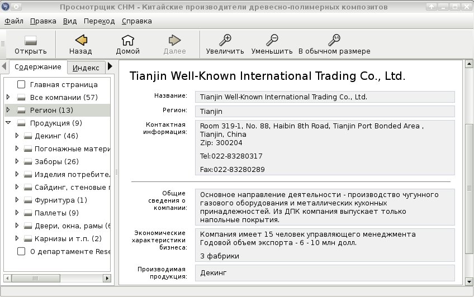This screenshot has height=297, width=474.
Task: Show next sidebar tabs with right arrow
Action: 110,66
